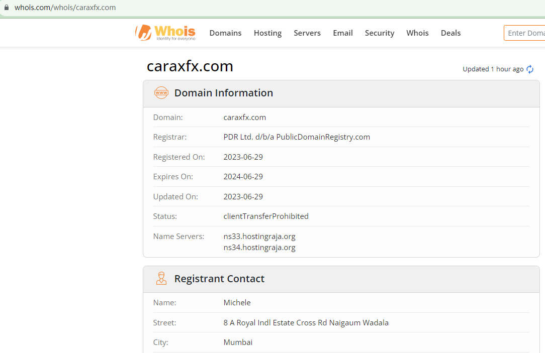Screen dimensions: 545x353
Task: Open the Security menu
Action: (x=380, y=33)
